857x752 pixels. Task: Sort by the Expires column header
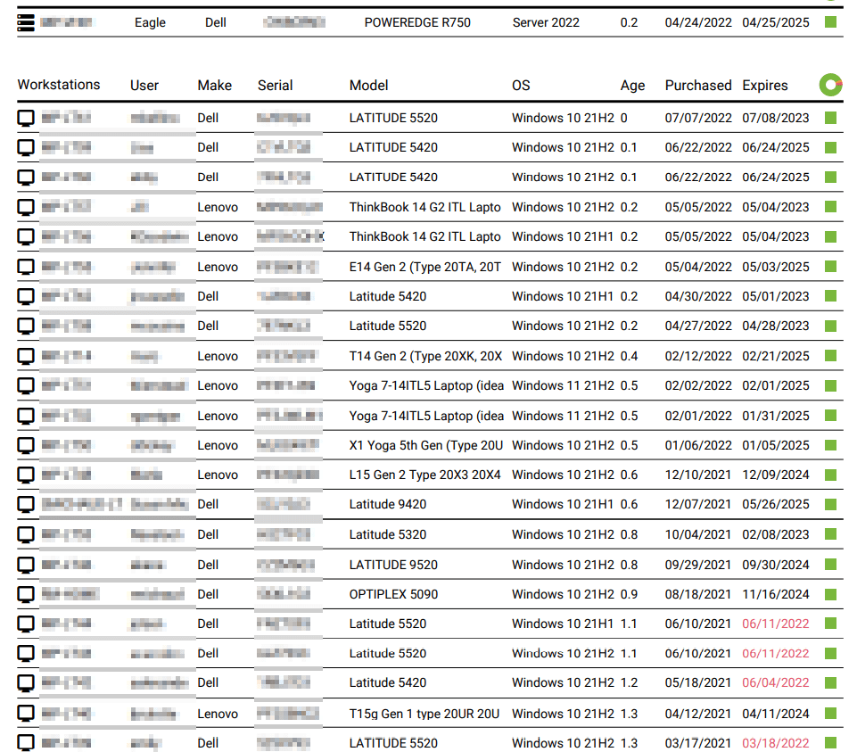click(764, 86)
